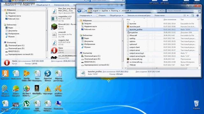The width and height of the screenshot is (204, 114).
Task: Select launcher_profiles JSON file
Action: tap(136, 29)
